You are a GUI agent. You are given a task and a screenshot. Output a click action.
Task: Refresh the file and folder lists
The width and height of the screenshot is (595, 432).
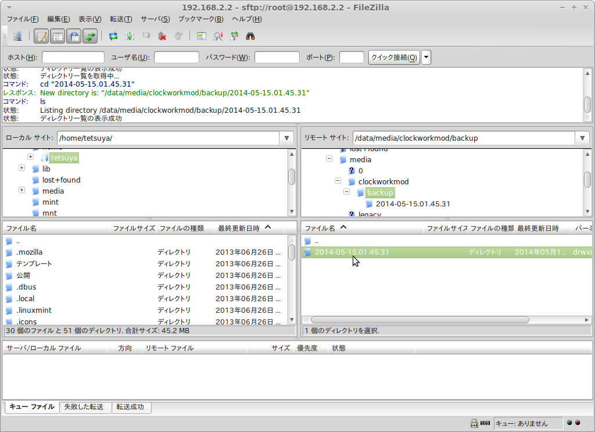point(113,37)
